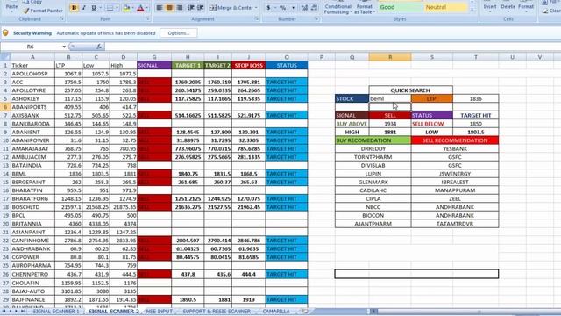This screenshot has width=561, height=316.
Task: Click the Insert Worksheet icon after CAMARILLA
Action: (x=305, y=312)
